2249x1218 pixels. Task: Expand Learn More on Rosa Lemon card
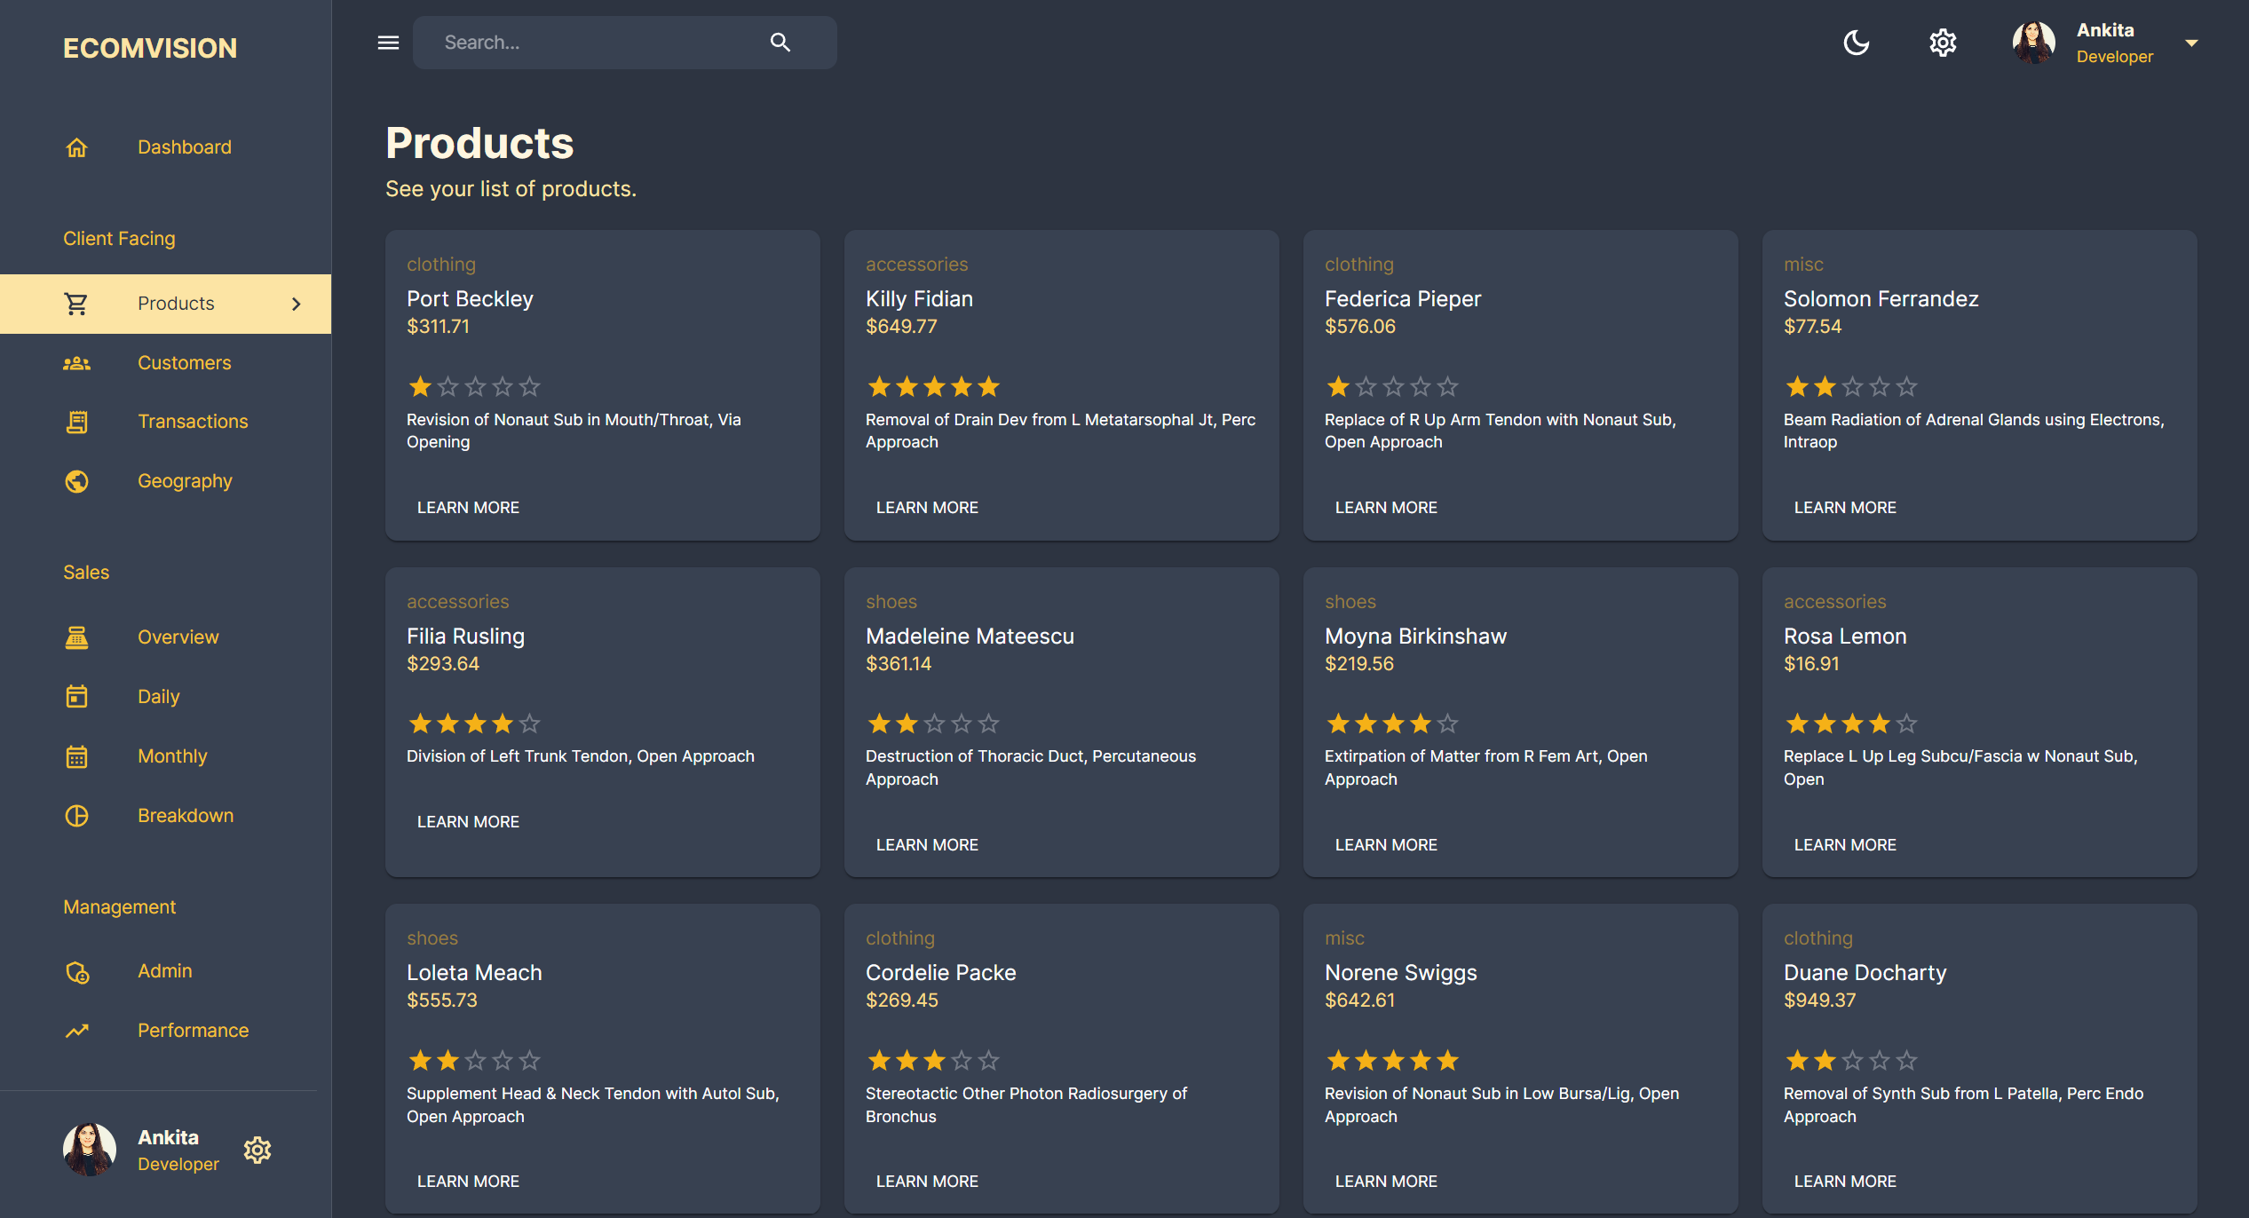(x=1845, y=845)
